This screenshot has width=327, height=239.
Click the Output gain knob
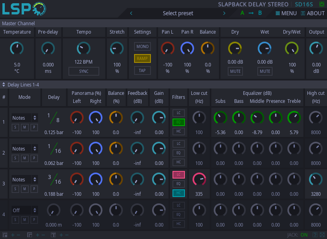coord(316,48)
